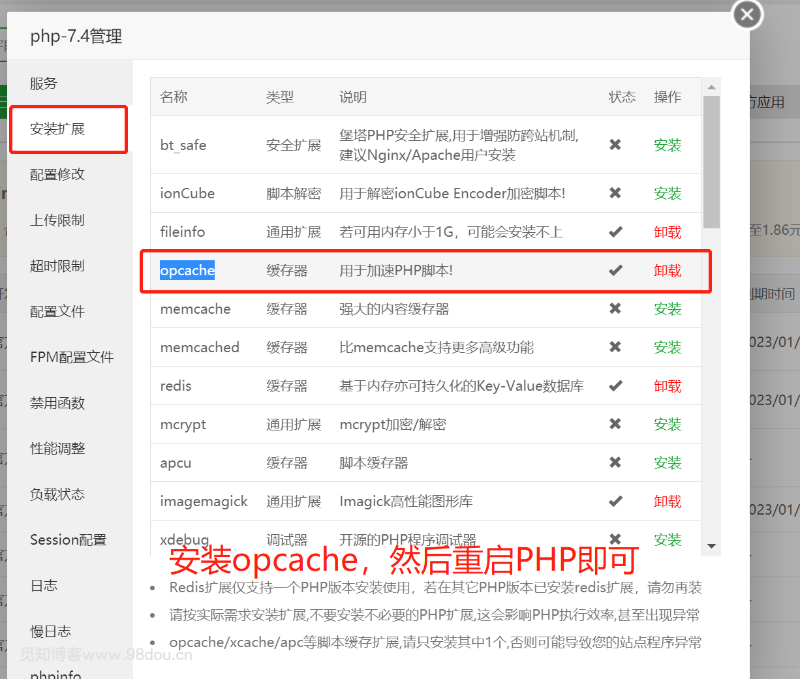
Task: Select the imagemagick name cell
Action: point(204,501)
